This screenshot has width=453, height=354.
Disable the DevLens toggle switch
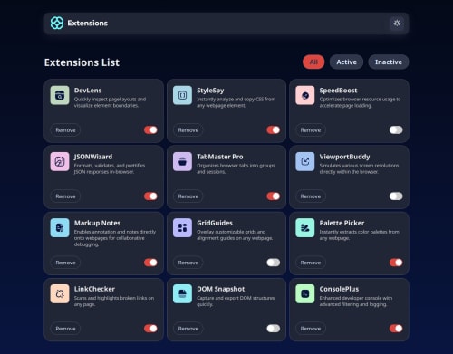point(150,130)
